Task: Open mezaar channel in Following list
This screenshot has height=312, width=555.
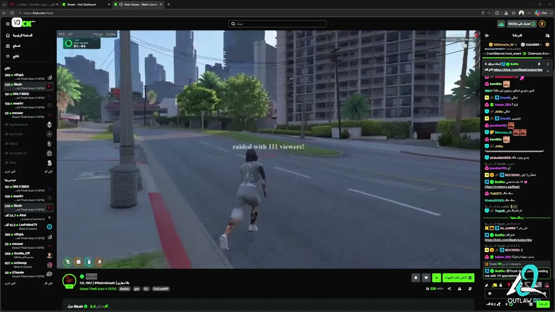Action: [x=28, y=115]
